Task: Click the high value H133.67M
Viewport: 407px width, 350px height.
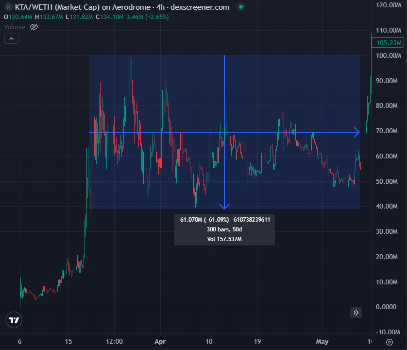Action: (49, 17)
